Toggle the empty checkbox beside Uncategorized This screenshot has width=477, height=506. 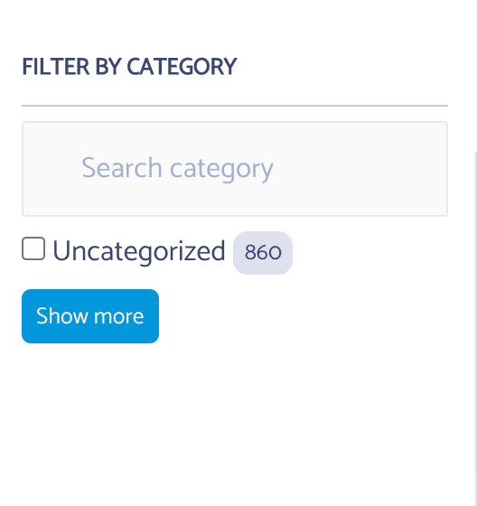pos(33,248)
